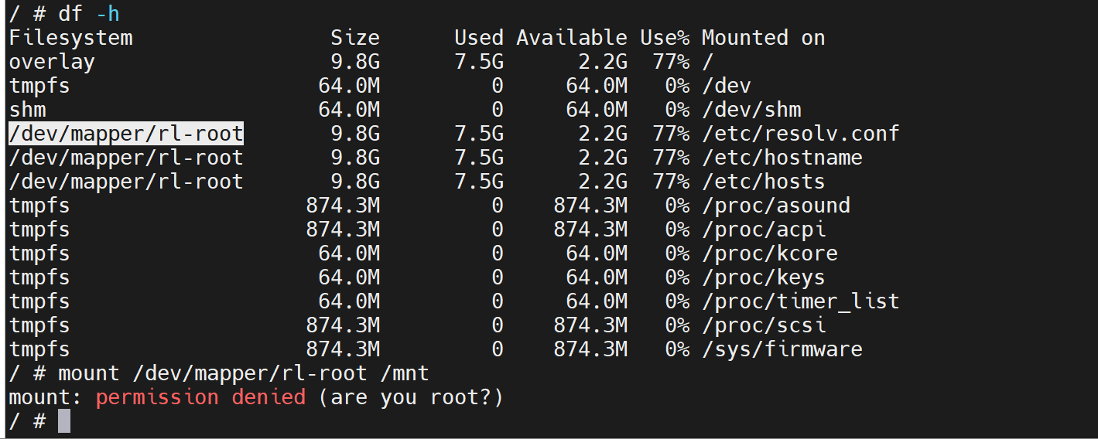Click the /sys/firmware mount path
Viewport: 1098px width, 439px height.
click(x=782, y=349)
